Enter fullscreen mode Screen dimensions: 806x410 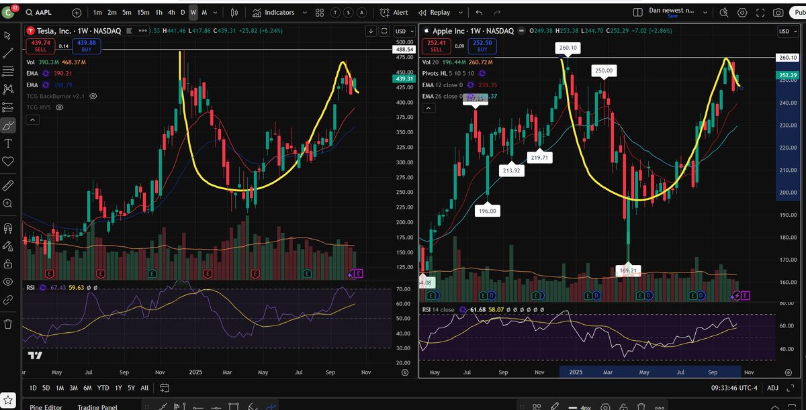(760, 13)
